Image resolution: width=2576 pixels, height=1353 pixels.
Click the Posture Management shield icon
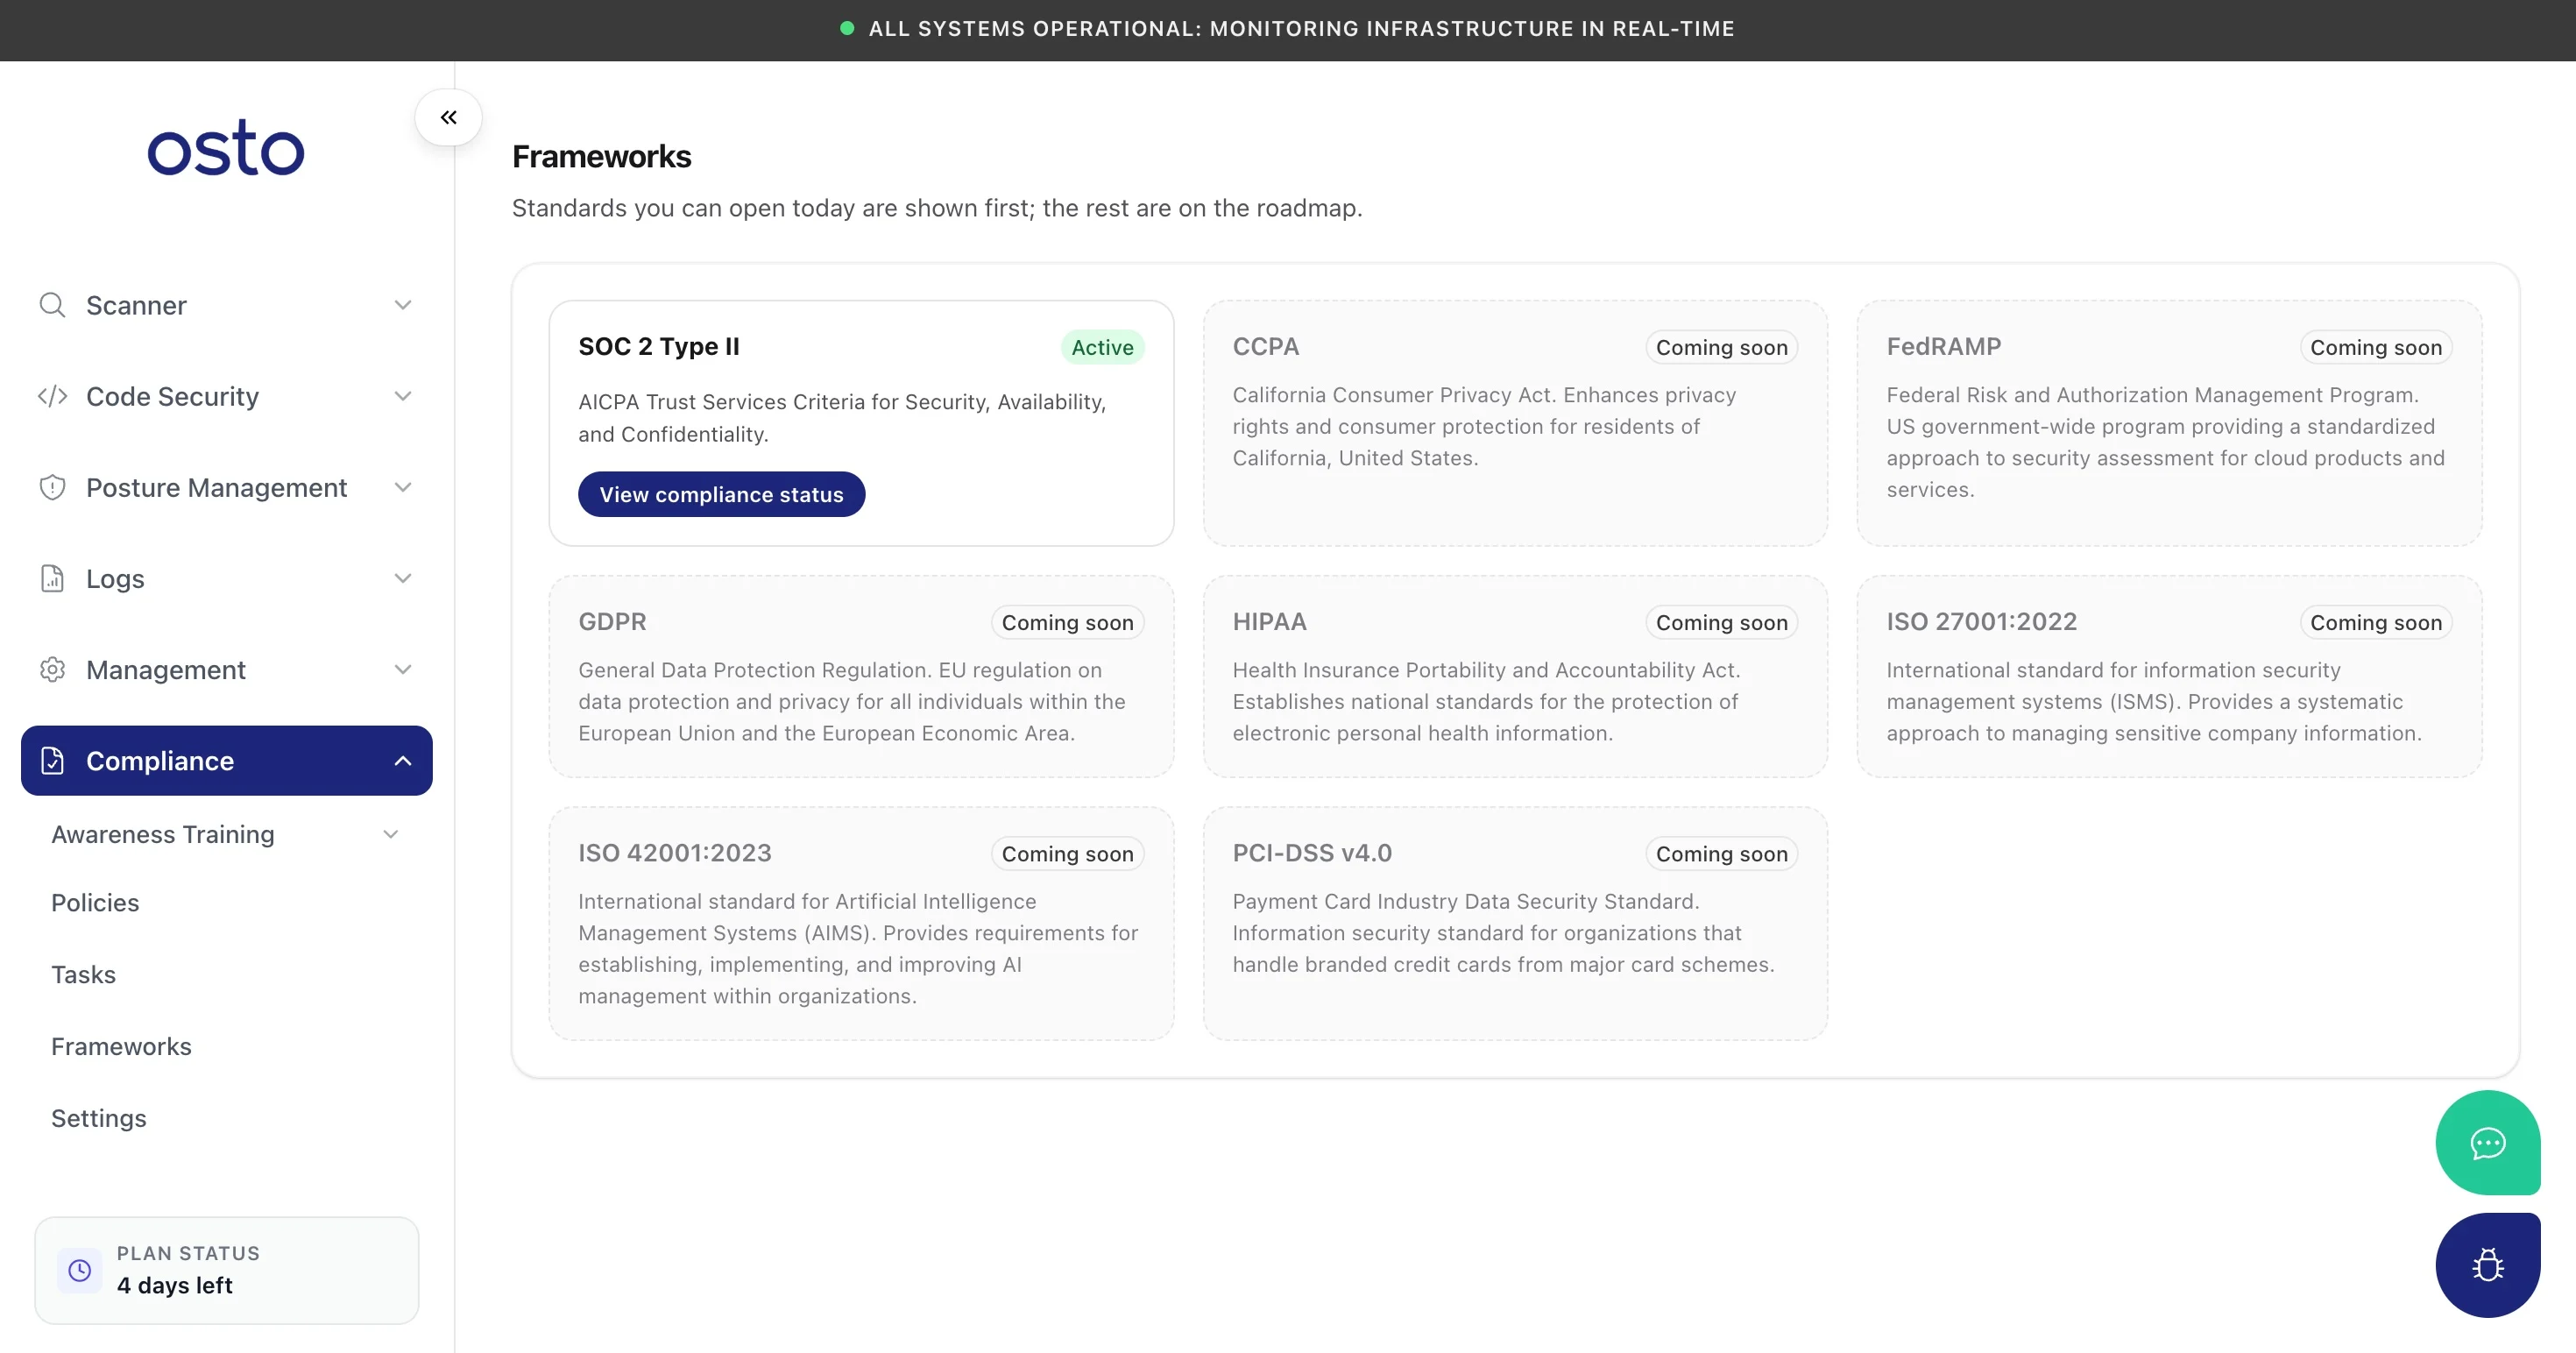pyautogui.click(x=52, y=487)
